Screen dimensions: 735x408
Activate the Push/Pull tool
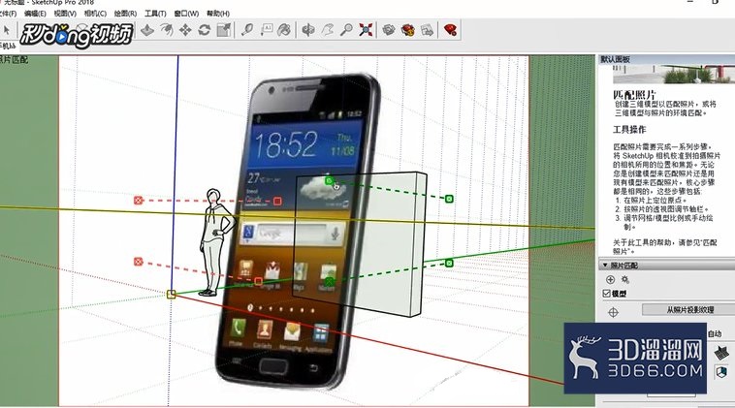click(x=147, y=30)
